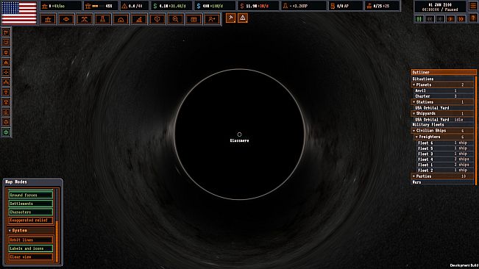479x269 pixels.
Task: Open the hamburger main menu button
Action: (473, 6)
